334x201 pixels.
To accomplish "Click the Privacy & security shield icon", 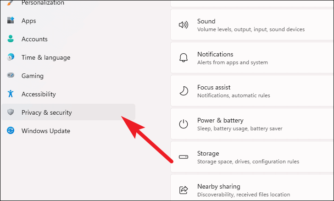I will pos(11,112).
